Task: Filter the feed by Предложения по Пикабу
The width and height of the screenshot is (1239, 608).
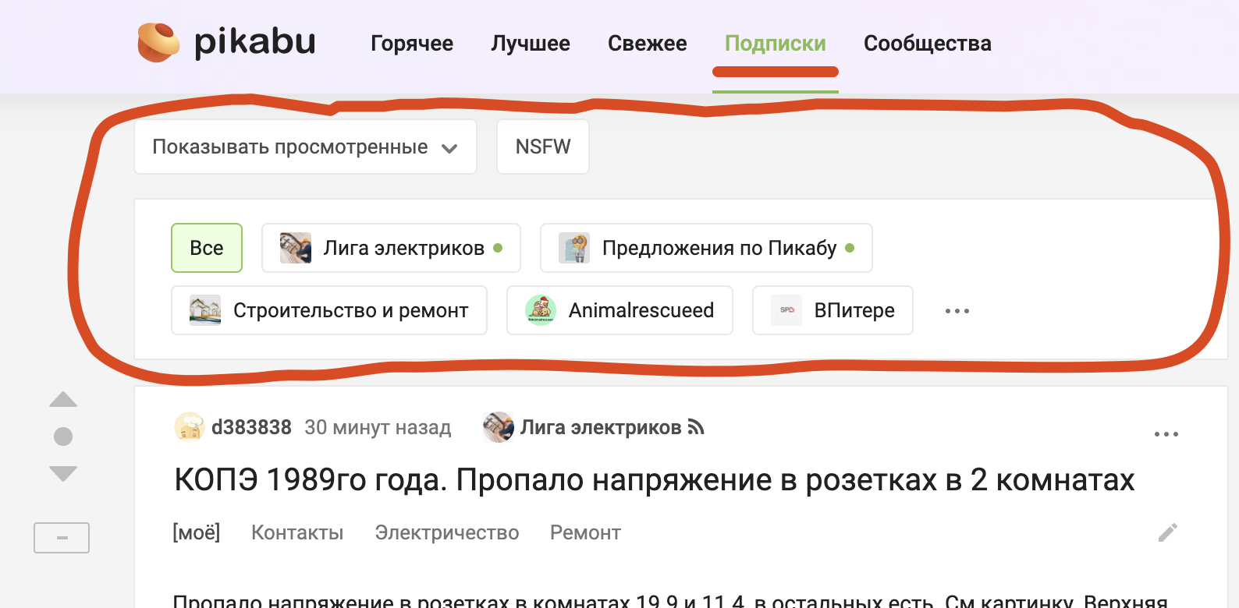Action: click(x=706, y=248)
